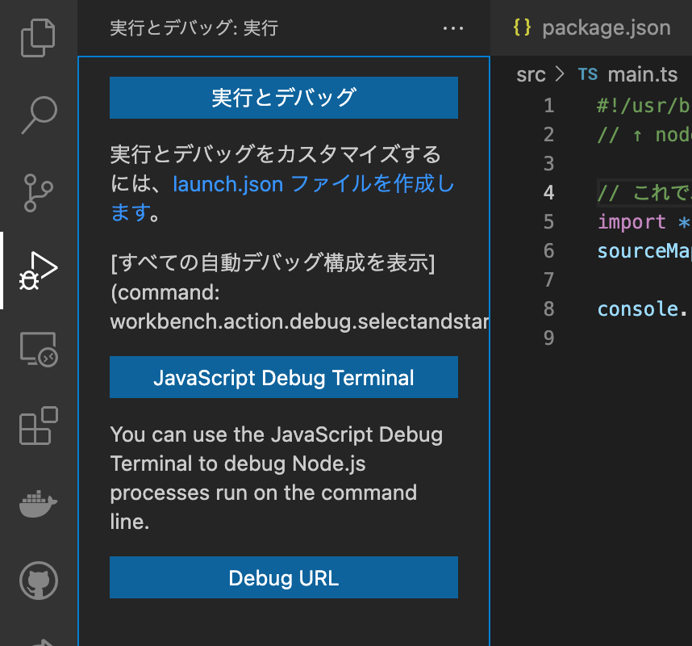Select the src breadcrumb segment
692x646 pixels.
point(531,75)
